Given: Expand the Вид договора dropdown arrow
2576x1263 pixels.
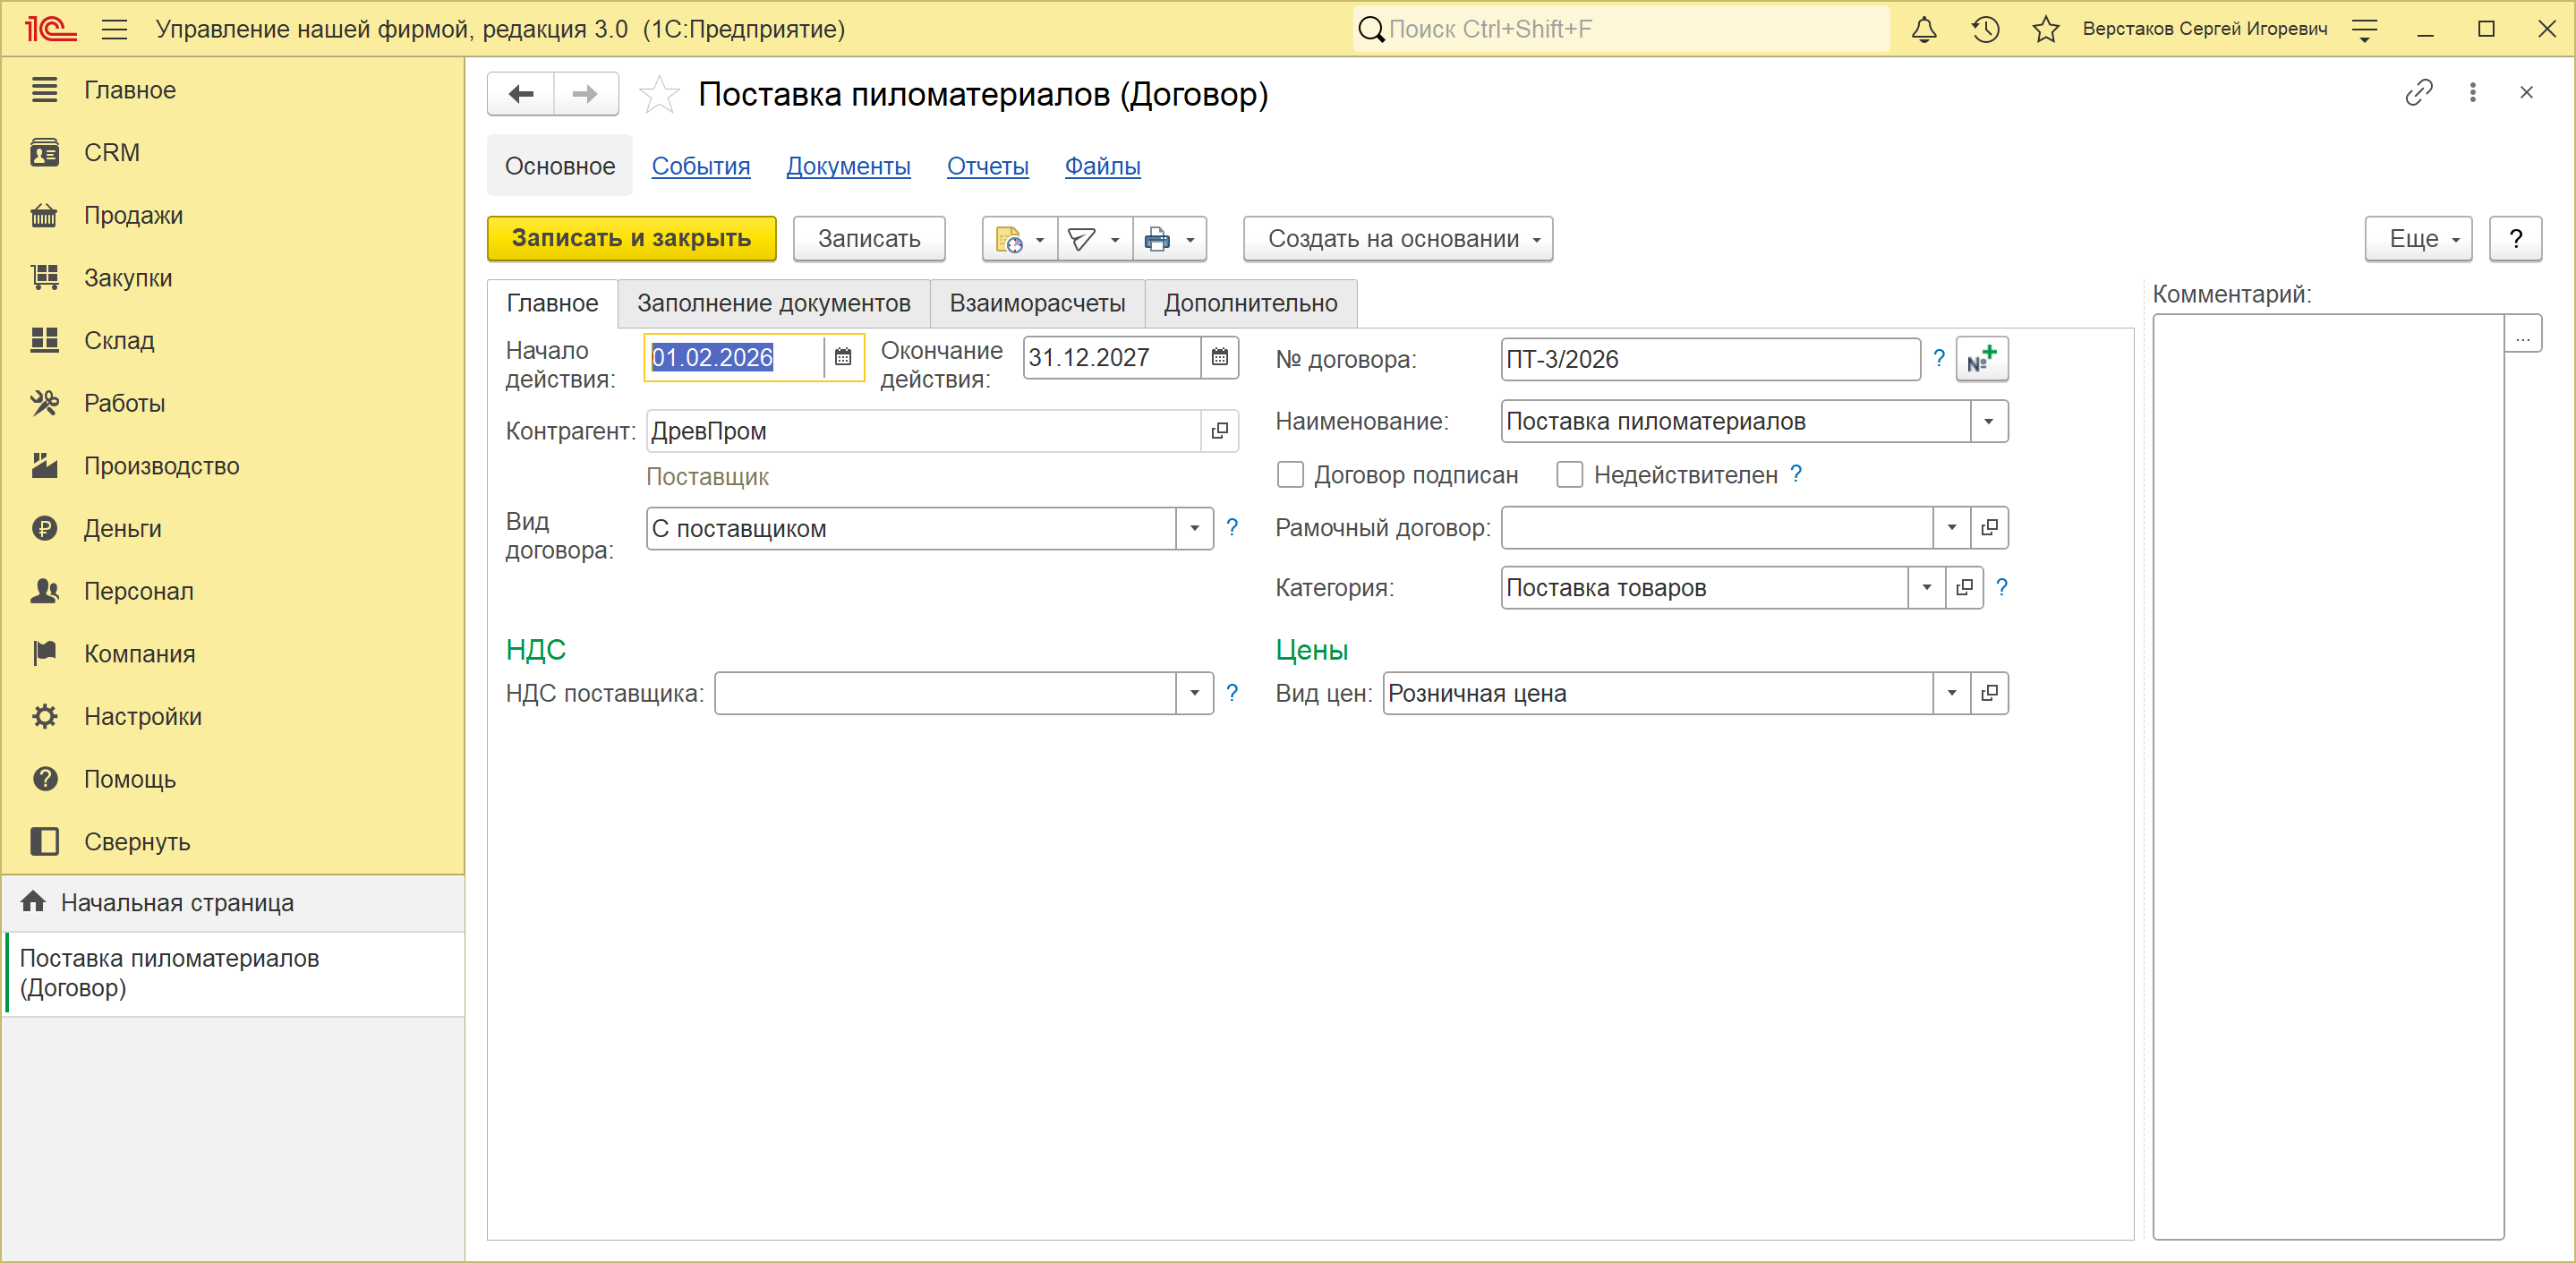Looking at the screenshot, I should 1194,528.
